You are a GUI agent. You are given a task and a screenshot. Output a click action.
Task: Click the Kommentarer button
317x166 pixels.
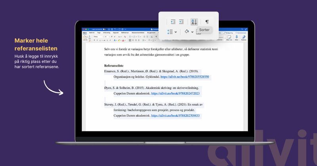[241, 33]
